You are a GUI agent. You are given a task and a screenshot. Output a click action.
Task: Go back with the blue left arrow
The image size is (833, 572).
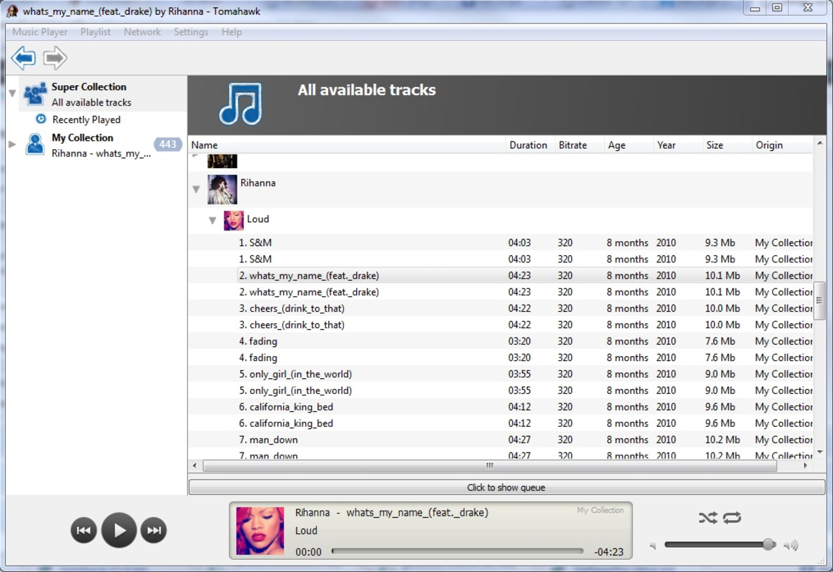[x=24, y=57]
